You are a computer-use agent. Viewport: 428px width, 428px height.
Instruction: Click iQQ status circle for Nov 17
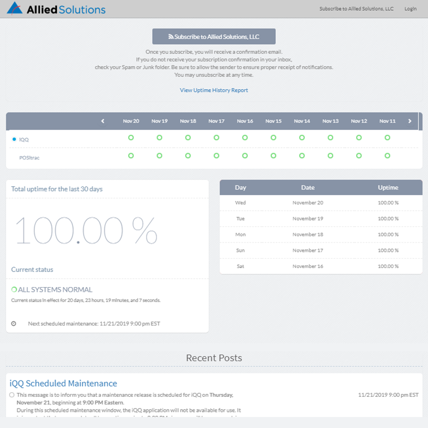[x=216, y=138]
